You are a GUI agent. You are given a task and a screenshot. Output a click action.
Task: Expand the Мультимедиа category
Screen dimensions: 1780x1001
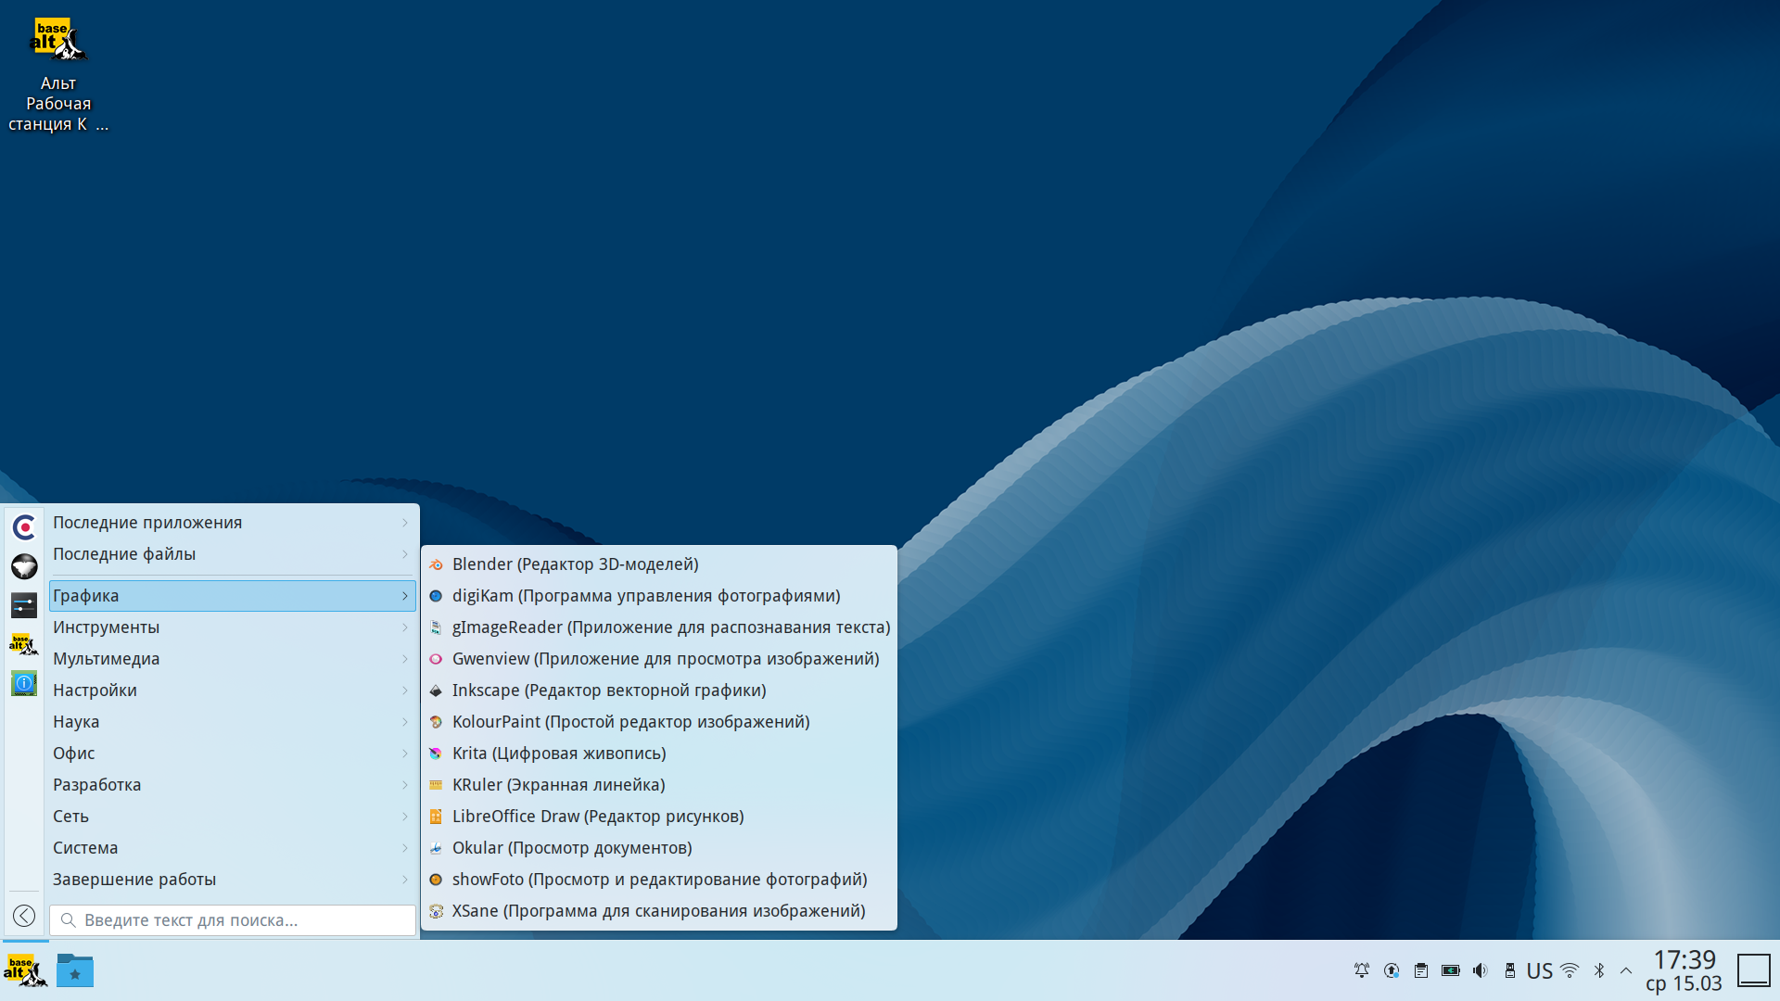(x=232, y=659)
